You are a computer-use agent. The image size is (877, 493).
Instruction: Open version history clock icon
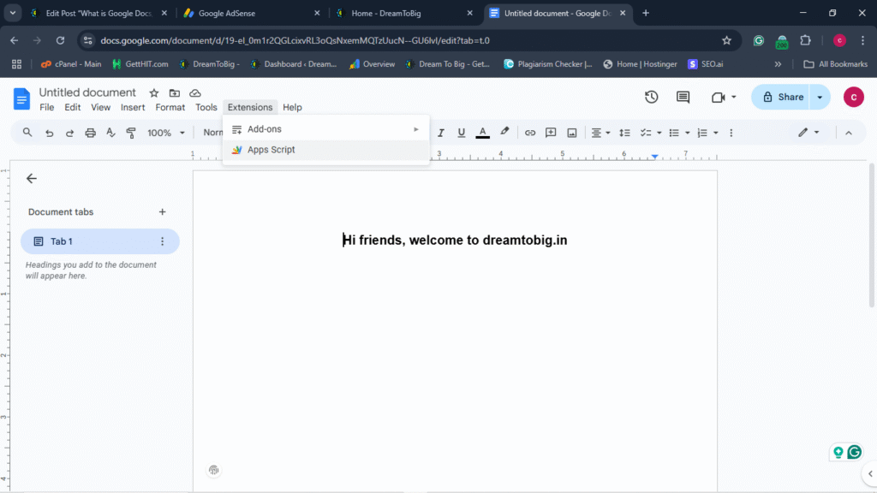(x=651, y=97)
